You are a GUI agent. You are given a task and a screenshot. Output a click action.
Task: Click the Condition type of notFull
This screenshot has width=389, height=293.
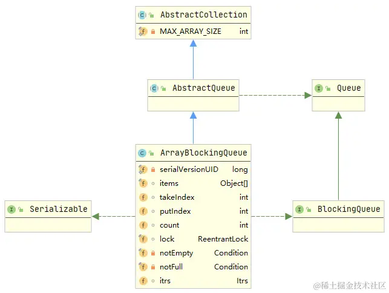coord(231,267)
